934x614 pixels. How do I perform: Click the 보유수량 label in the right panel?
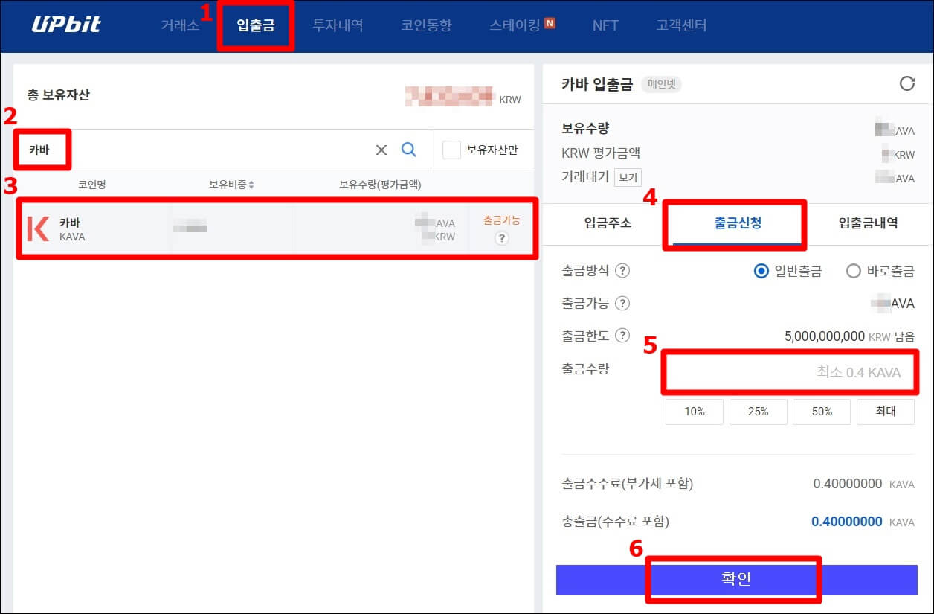[585, 129]
